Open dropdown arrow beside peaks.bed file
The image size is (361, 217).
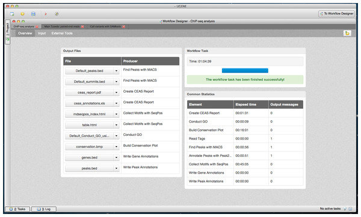(116, 168)
